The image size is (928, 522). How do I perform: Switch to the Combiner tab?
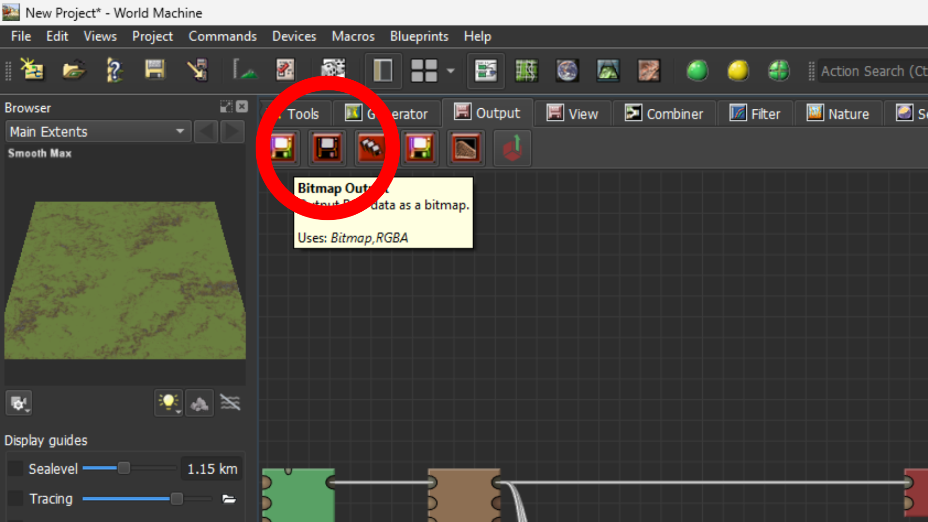pyautogui.click(x=665, y=114)
